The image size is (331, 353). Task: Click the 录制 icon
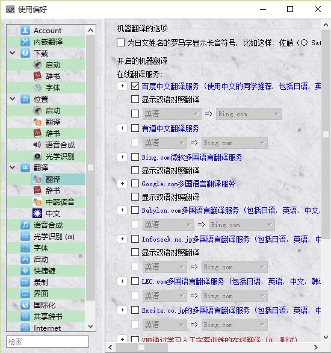point(25,282)
